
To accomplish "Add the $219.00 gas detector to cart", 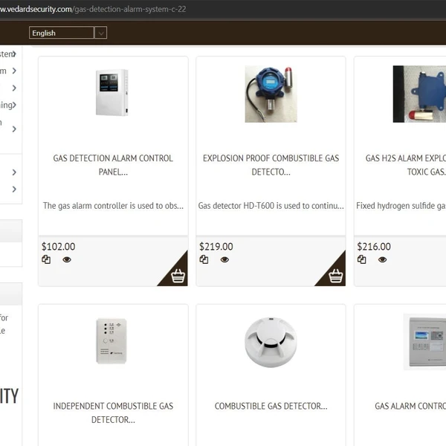I will pyautogui.click(x=336, y=276).
